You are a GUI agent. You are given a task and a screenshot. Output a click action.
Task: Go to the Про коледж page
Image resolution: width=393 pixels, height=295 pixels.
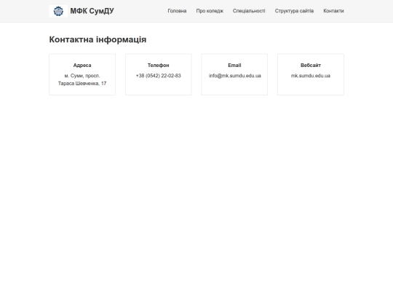[x=210, y=11]
